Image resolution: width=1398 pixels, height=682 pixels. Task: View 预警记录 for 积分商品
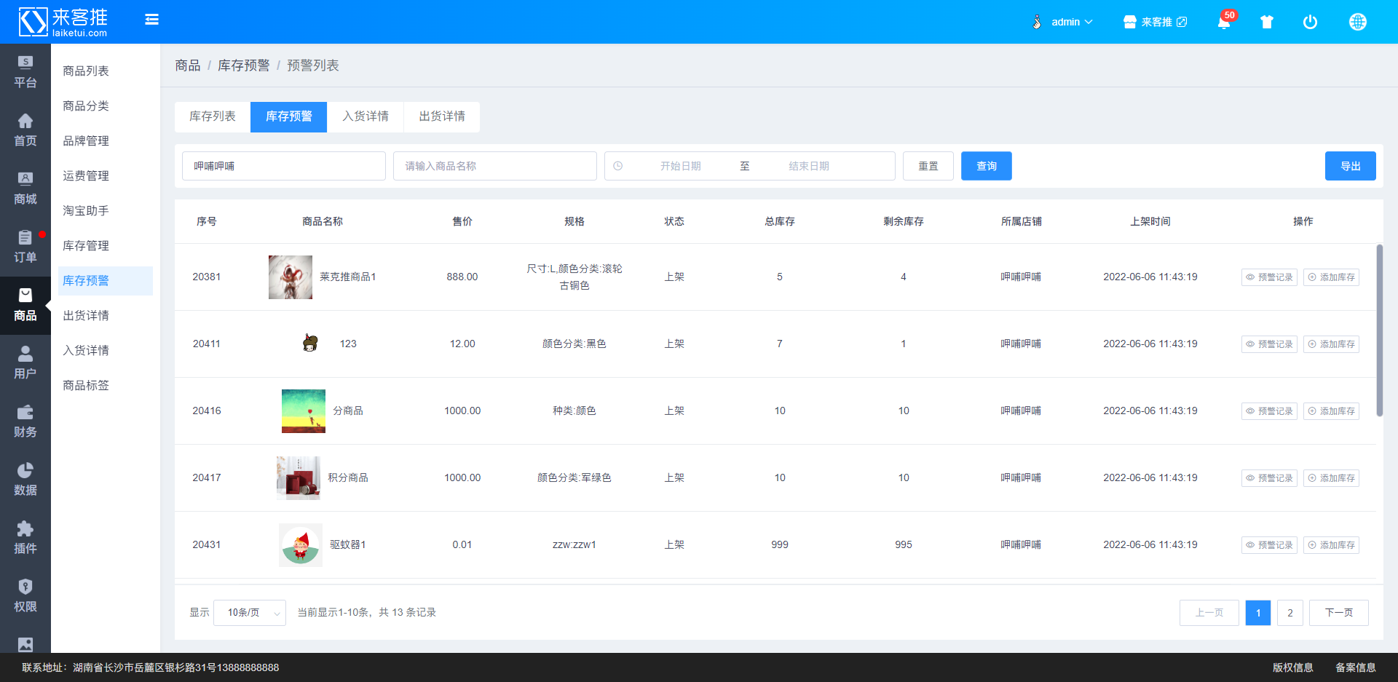coord(1269,478)
